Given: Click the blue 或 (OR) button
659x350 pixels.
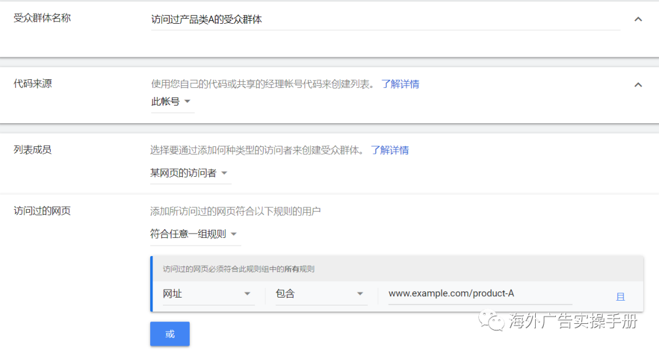Looking at the screenshot, I should point(170,334).
